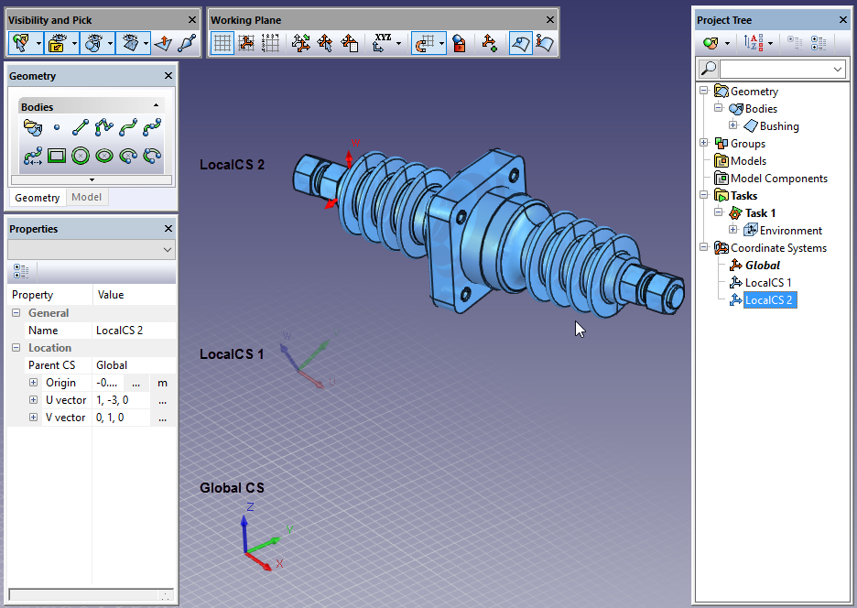This screenshot has height=608, width=857.
Task: Open the Properties panel object dropdown
Action: click(x=167, y=250)
